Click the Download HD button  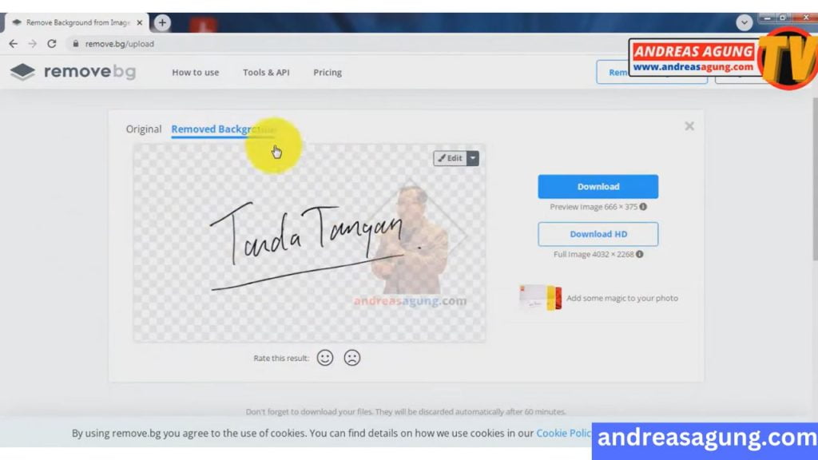coord(598,234)
